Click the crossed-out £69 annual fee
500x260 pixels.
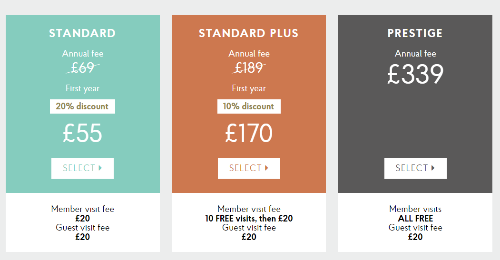(82, 68)
